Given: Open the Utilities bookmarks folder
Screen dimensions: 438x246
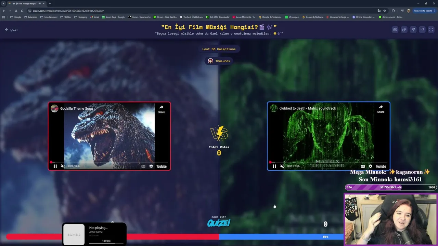Looking at the screenshot, I should (66, 17).
